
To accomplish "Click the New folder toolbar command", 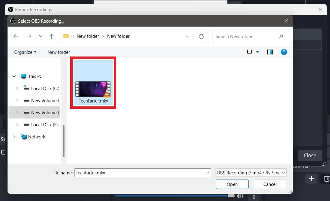I will coord(58,52).
